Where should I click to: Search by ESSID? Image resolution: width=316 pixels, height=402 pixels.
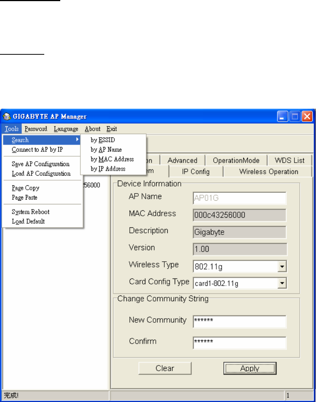(x=113, y=140)
